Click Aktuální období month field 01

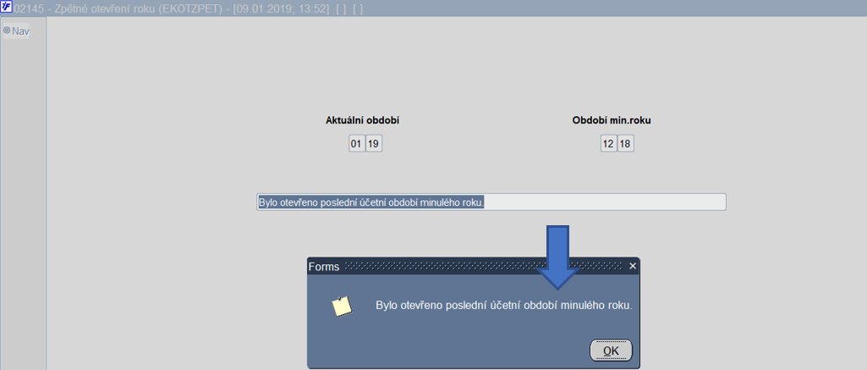[357, 144]
